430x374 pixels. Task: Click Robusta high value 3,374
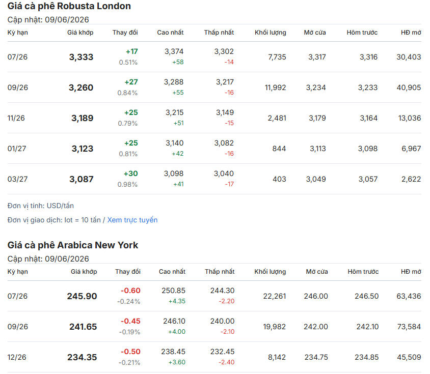coord(174,51)
